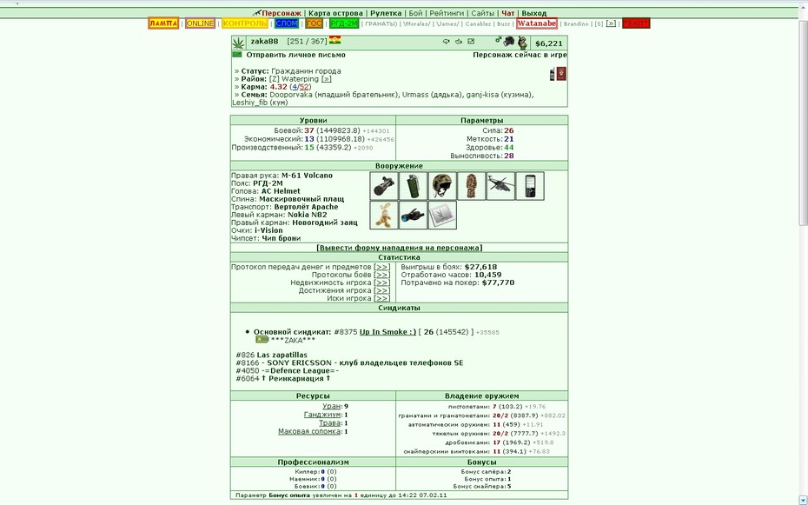Click the speech bubble icon in header
The image size is (808, 505).
(447, 42)
